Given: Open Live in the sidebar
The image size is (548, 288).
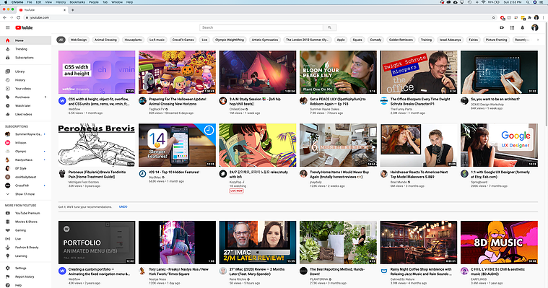Looking at the screenshot, I should pos(25,239).
